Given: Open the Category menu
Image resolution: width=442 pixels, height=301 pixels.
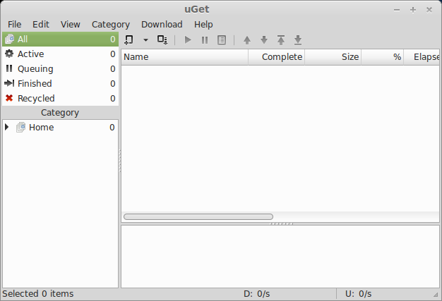Looking at the screenshot, I should coord(111,25).
